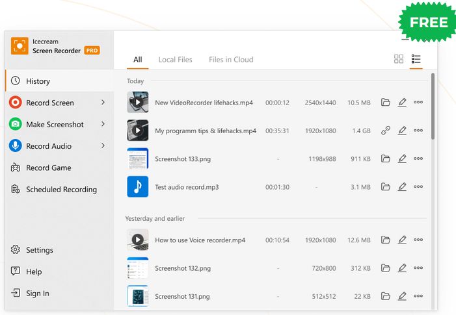
Task: Edit Screenshot 133.png with pencil icon
Action: point(402,158)
